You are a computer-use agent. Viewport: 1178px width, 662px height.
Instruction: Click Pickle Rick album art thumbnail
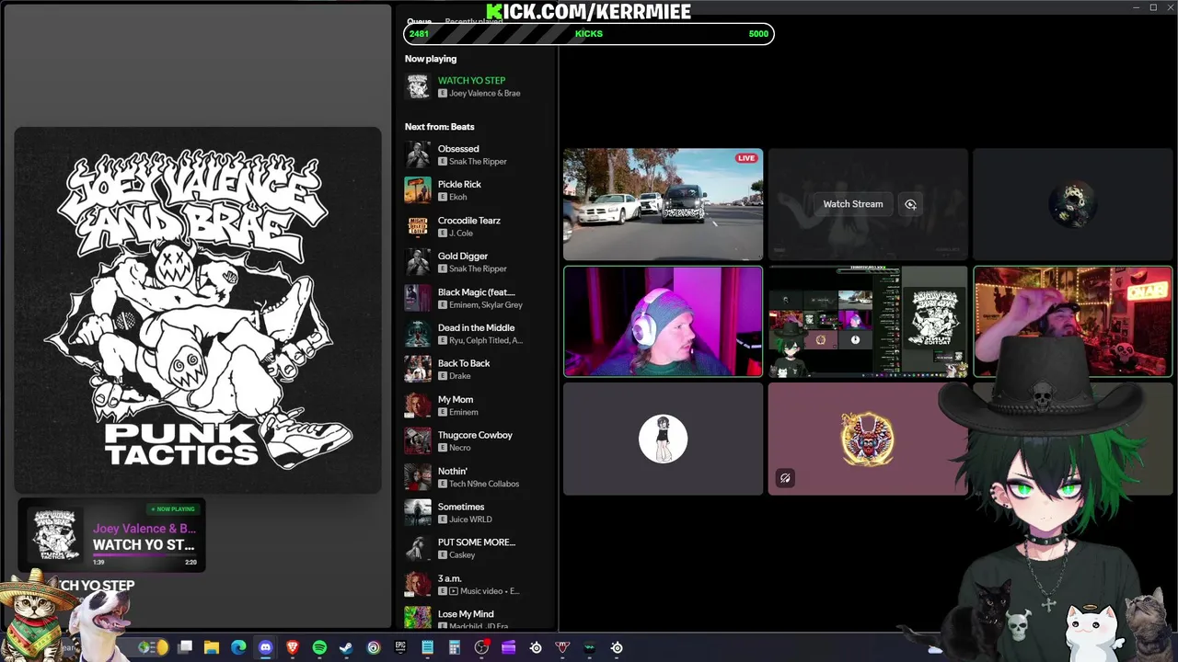(x=418, y=190)
